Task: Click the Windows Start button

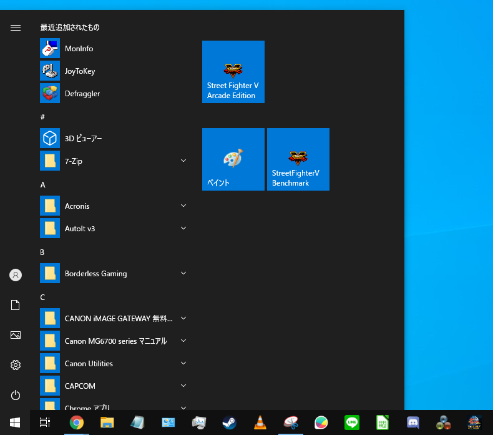Action: (x=15, y=422)
